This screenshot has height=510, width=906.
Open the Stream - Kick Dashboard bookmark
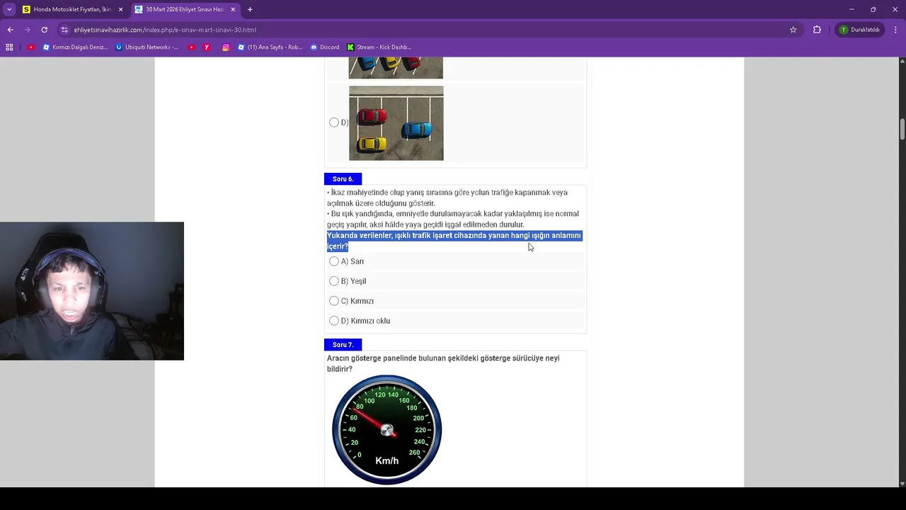tap(379, 47)
